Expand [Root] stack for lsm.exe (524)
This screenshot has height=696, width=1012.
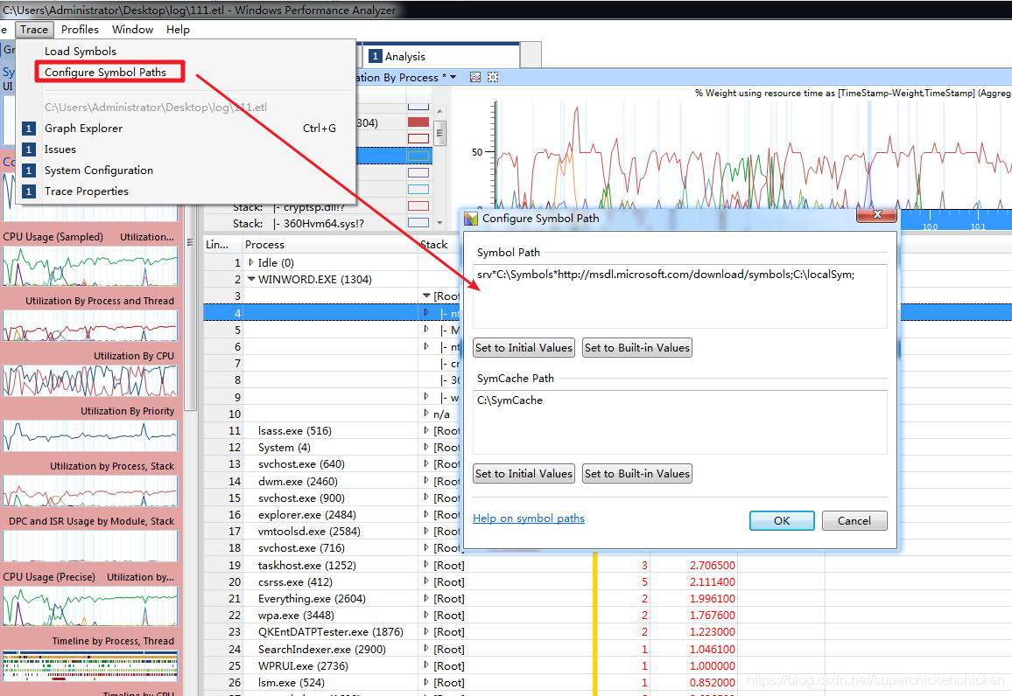(x=426, y=682)
